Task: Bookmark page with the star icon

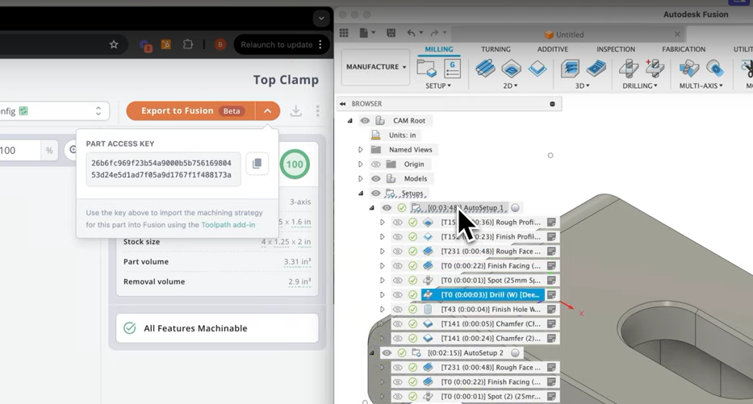Action: [x=114, y=44]
